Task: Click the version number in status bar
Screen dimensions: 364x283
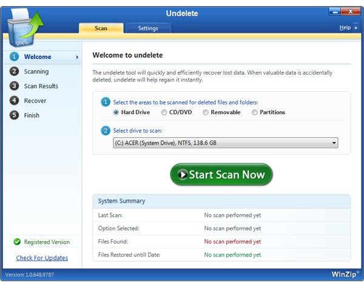Action: (x=30, y=274)
